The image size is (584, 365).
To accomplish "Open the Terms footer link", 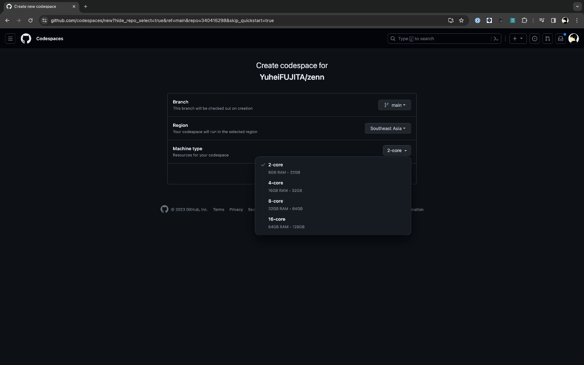I will click(219, 209).
